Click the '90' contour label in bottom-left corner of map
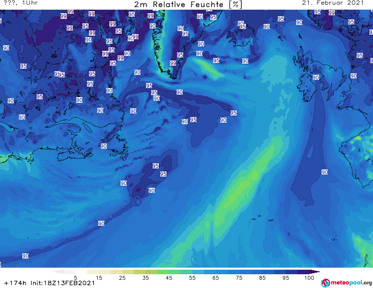Image resolution: width=373 pixels, height=288 pixels. point(25,256)
